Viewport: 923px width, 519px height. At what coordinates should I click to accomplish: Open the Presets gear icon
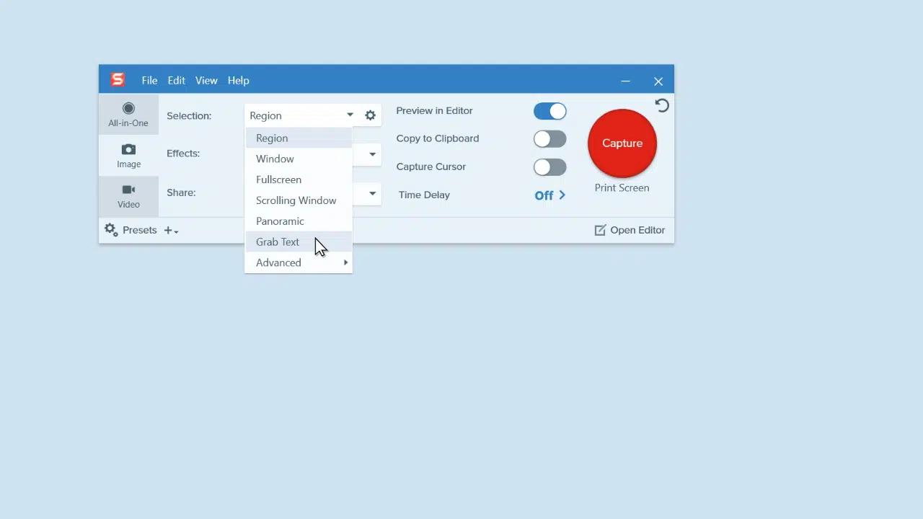coord(111,230)
